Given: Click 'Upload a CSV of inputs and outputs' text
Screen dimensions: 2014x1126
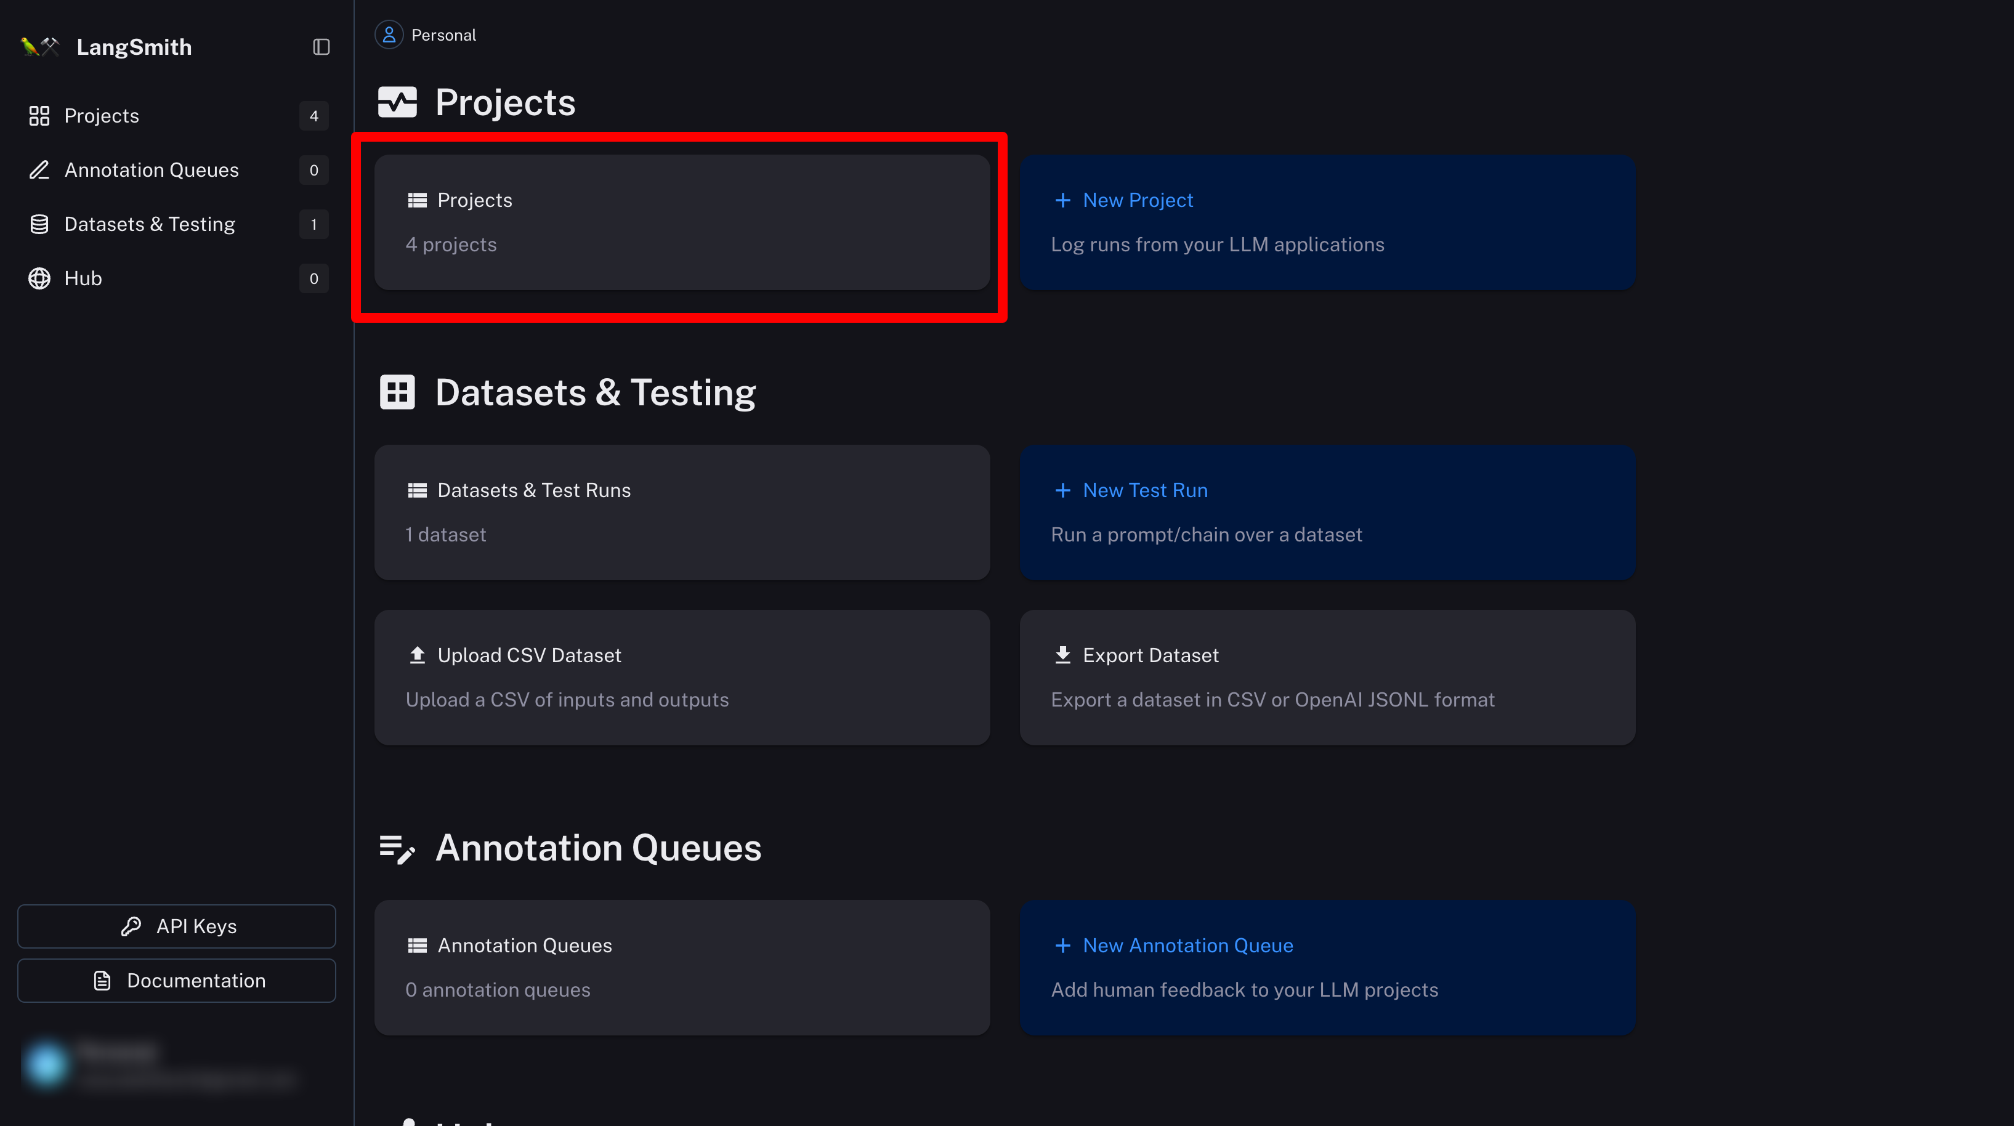Looking at the screenshot, I should [x=567, y=700].
